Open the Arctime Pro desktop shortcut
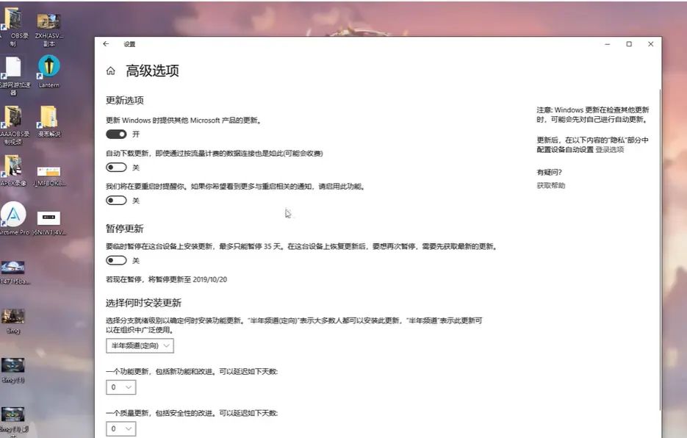This screenshot has height=438, width=687. [13, 218]
